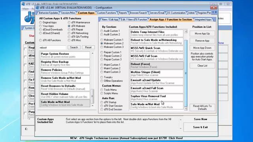This screenshot has height=142, width=253.
Task: Open the Behavior/Updates tab
Action: 48,13
